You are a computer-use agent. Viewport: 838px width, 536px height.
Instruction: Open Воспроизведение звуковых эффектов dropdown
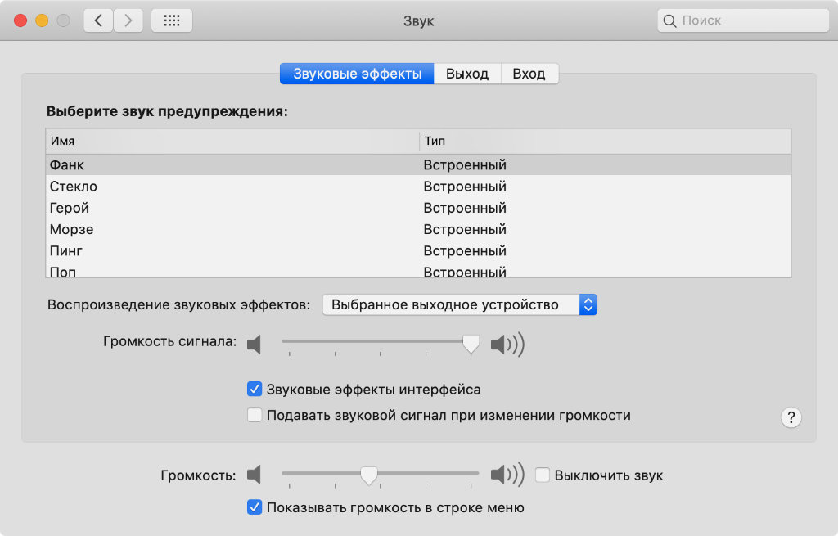[459, 304]
